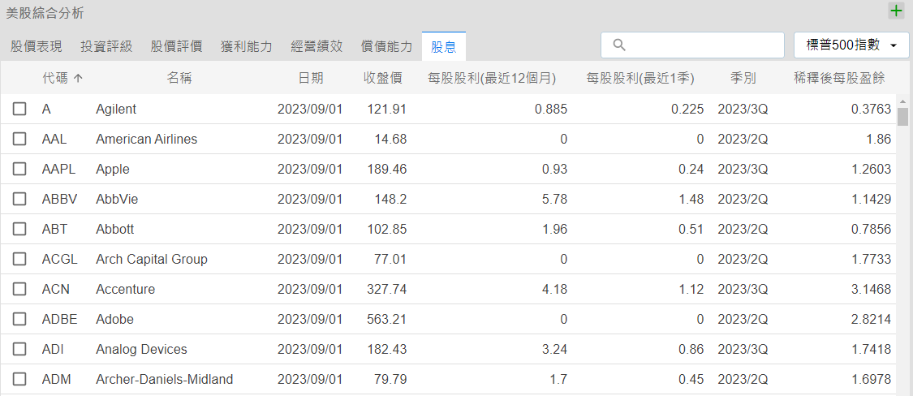Tick the checkbox for Agilent row

point(19,109)
